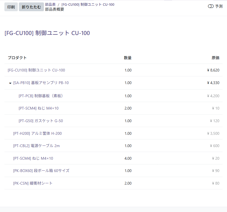
Task: Open indented [PT-SCM4] ねじ M4×10 with quantity 2.00
Action: tap(39, 108)
